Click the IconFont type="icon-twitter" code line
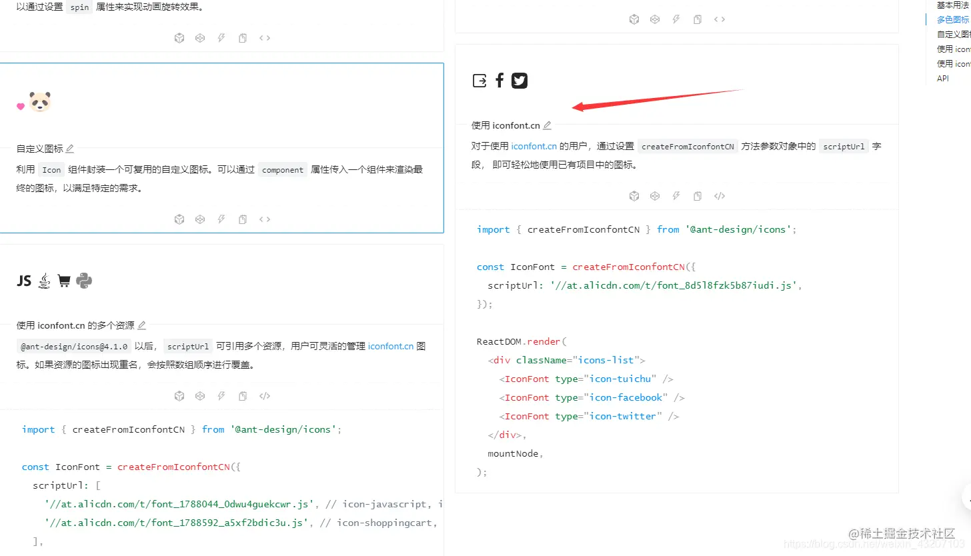 coord(589,416)
